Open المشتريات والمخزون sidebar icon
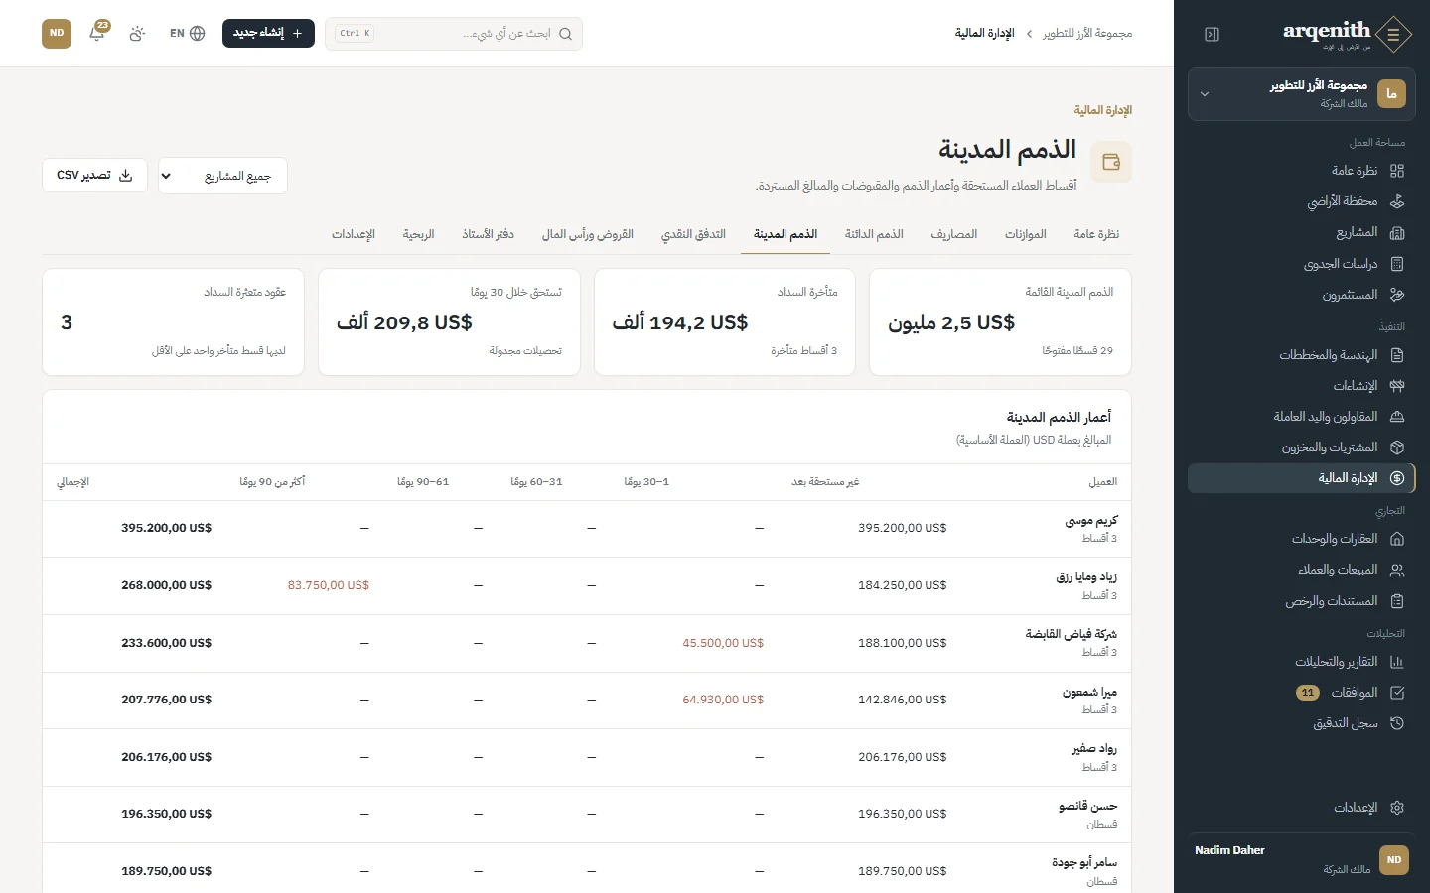The height and width of the screenshot is (893, 1430). [1397, 447]
